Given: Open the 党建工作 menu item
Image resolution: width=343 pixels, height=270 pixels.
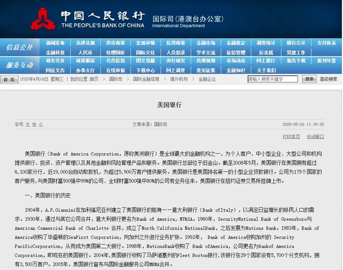Looking at the screenshot, I should point(296,53).
